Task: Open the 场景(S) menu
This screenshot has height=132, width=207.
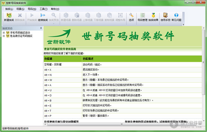Action: tap(20, 9)
